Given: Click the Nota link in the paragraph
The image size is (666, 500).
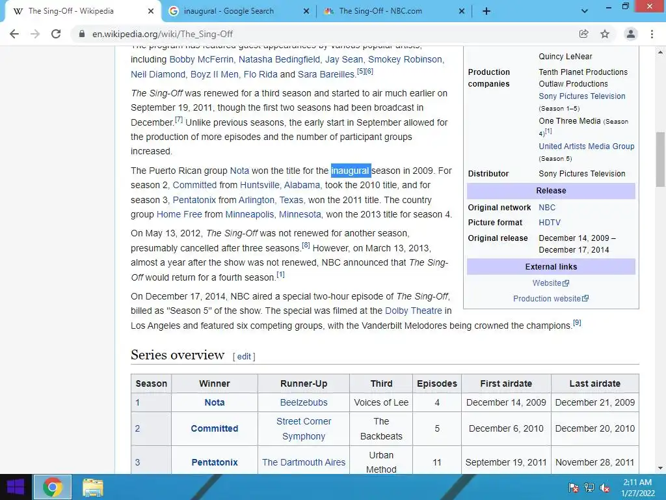Looking at the screenshot, I should pos(239,171).
